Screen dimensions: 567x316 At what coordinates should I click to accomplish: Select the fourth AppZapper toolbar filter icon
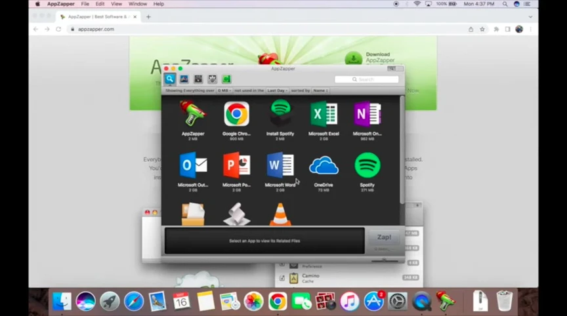(x=212, y=79)
